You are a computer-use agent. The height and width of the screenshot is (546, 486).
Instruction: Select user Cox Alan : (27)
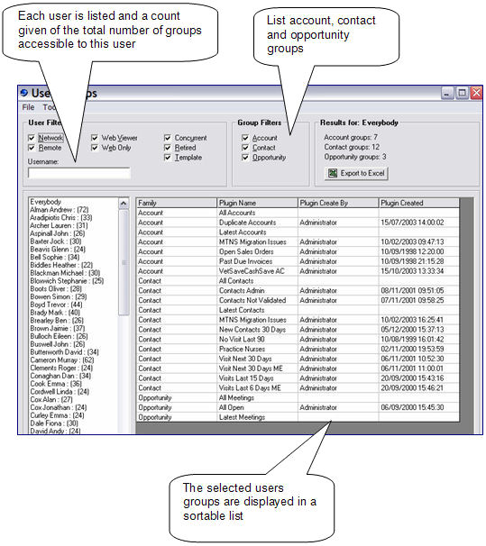(x=51, y=399)
